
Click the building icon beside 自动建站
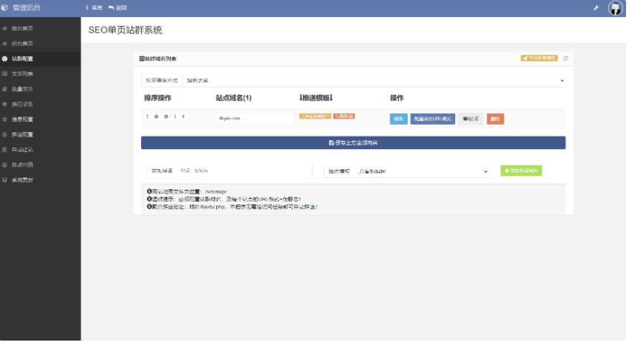[x=4, y=150]
